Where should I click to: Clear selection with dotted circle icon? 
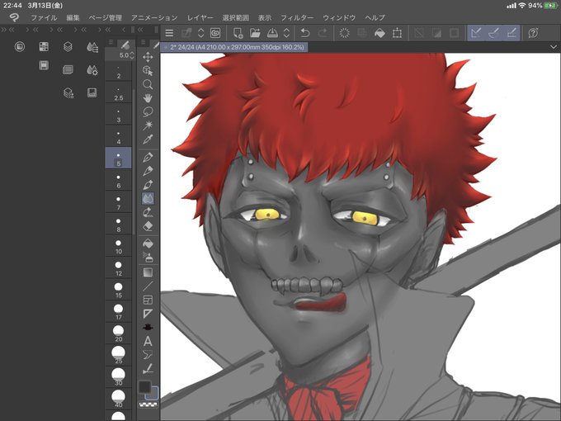click(344, 33)
